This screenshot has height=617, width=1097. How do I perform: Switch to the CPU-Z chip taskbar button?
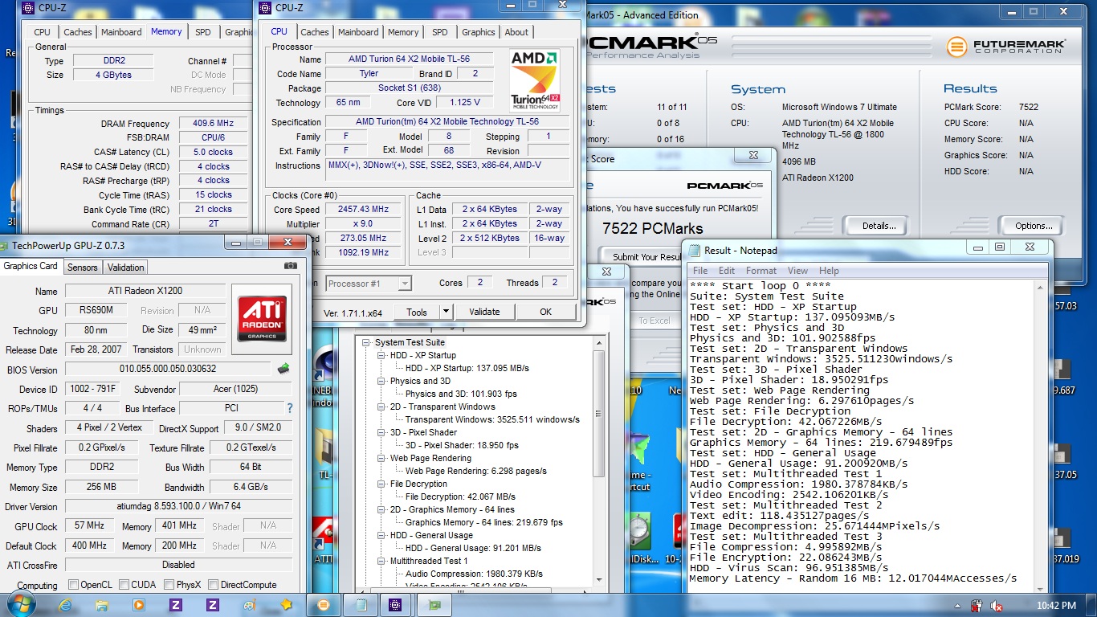(x=396, y=605)
